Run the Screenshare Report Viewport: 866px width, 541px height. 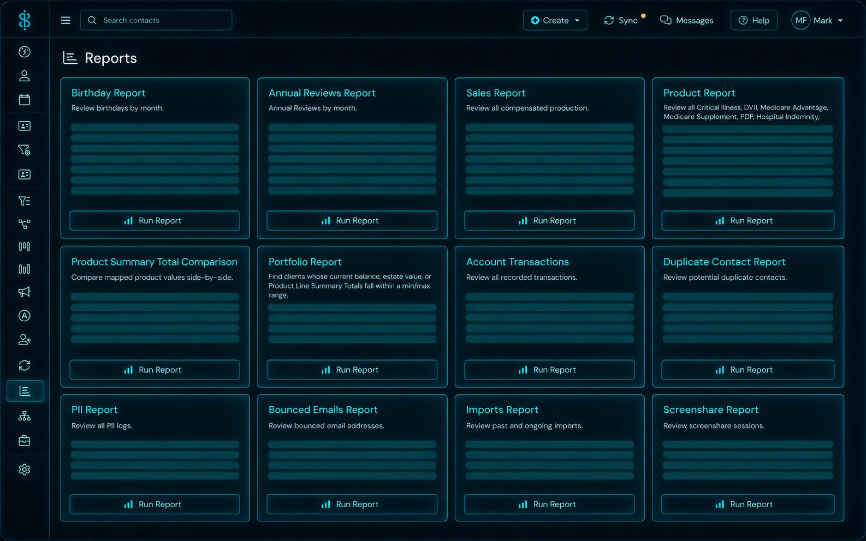[748, 504]
